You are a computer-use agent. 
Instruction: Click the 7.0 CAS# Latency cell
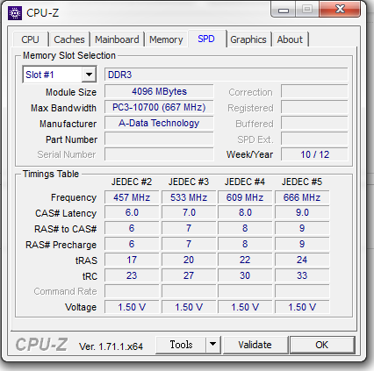point(189,212)
